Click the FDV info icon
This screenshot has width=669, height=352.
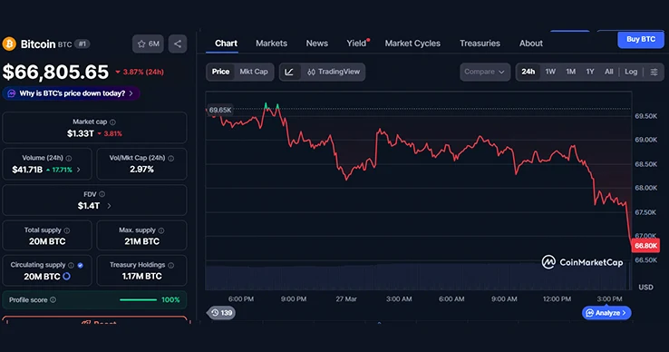pyautogui.click(x=102, y=194)
